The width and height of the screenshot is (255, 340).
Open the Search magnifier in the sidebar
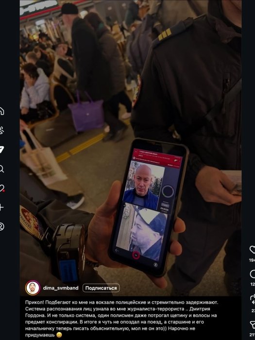[1, 169]
